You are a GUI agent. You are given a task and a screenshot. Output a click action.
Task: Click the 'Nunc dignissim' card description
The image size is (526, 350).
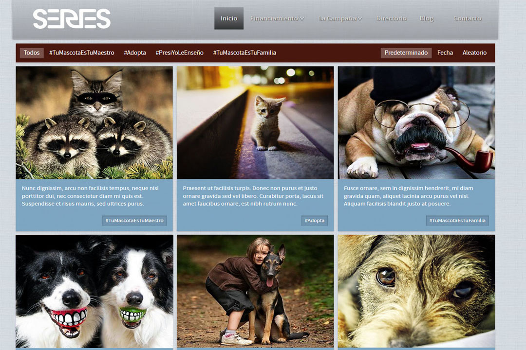click(90, 196)
